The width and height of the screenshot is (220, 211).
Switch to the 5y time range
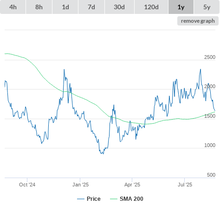[207, 7]
